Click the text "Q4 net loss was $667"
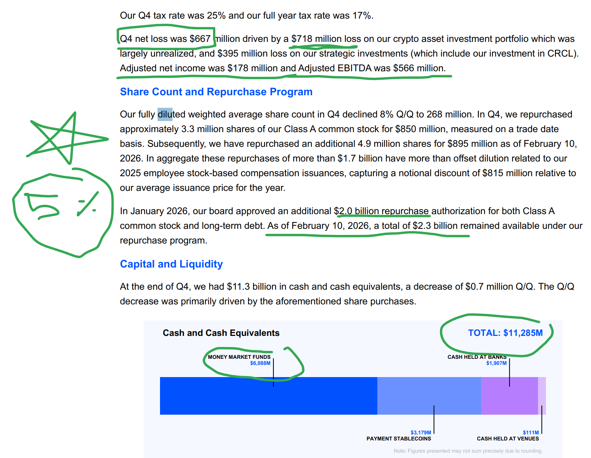The image size is (591, 458). pos(165,39)
